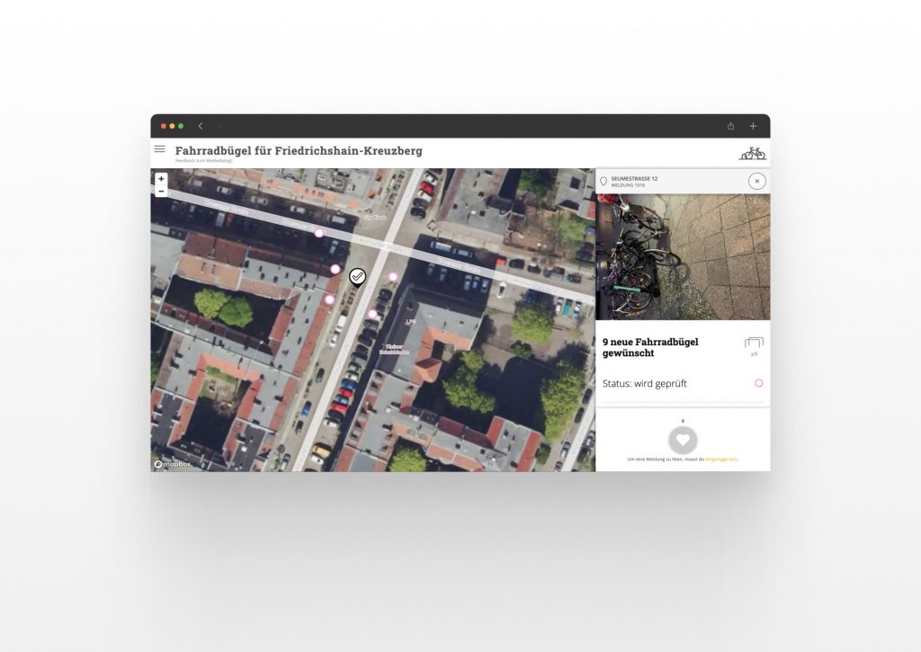Click location pin icon beside Seumestrasse 12
The height and width of the screenshot is (652, 921).
tap(604, 182)
